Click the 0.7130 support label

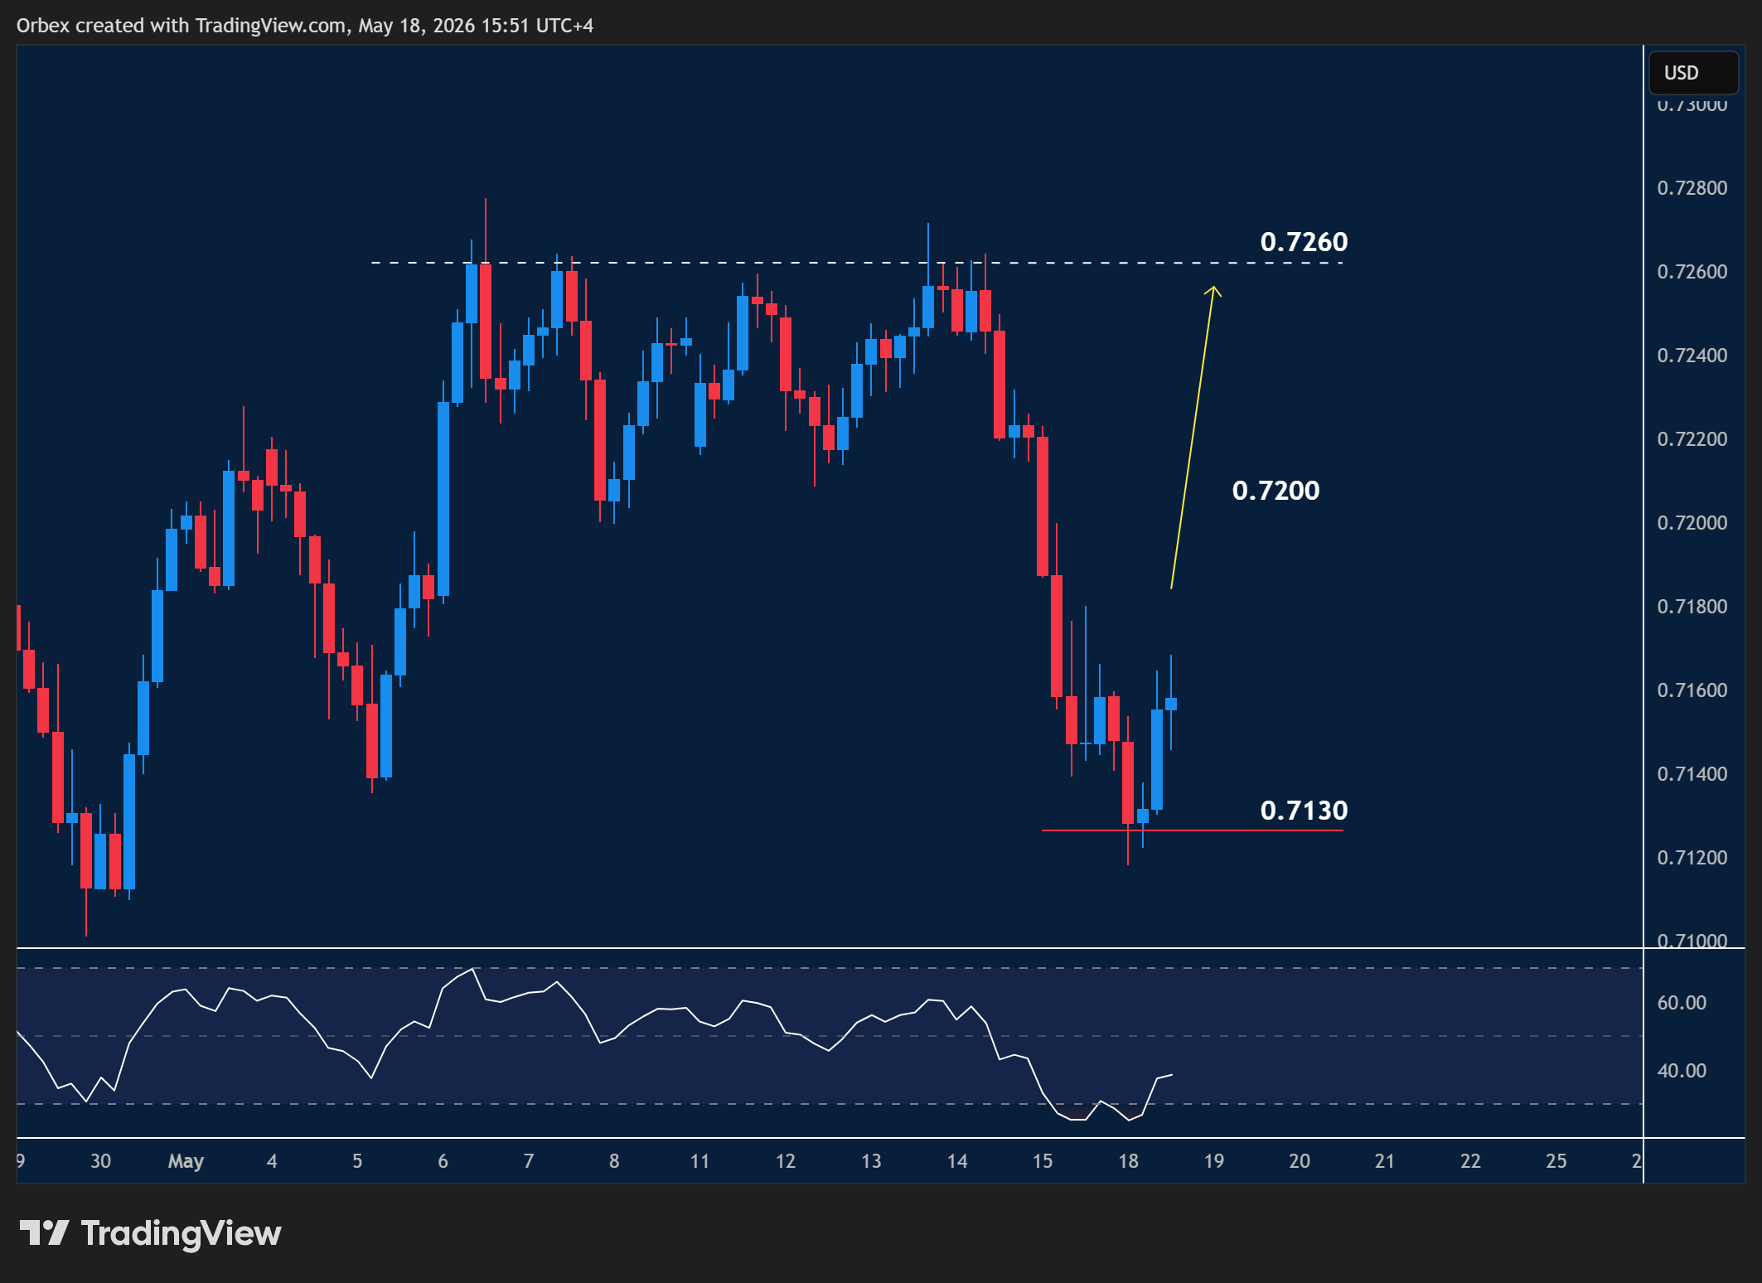pyautogui.click(x=1304, y=811)
